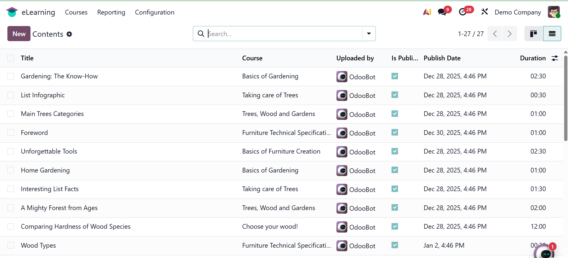
Task: Expand the search filter dropdown arrow
Action: click(x=369, y=34)
